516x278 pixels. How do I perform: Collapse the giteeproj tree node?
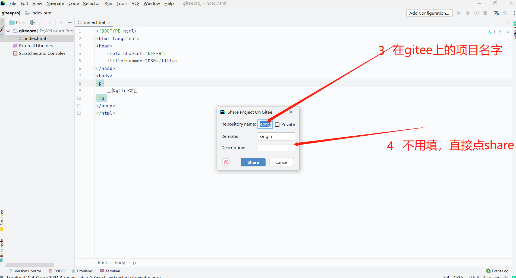click(8, 31)
